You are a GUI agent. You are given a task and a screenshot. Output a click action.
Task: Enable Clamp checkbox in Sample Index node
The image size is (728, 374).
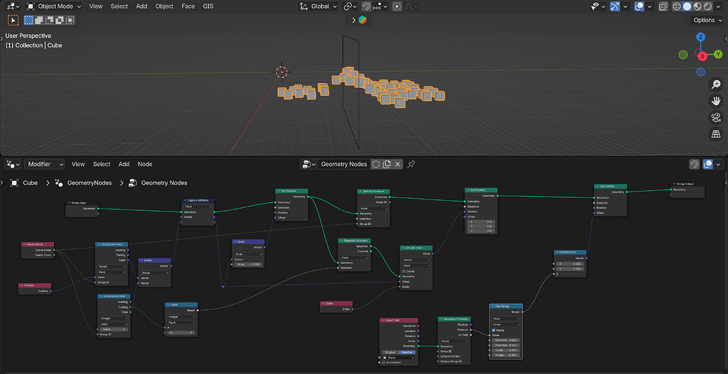click(x=404, y=271)
